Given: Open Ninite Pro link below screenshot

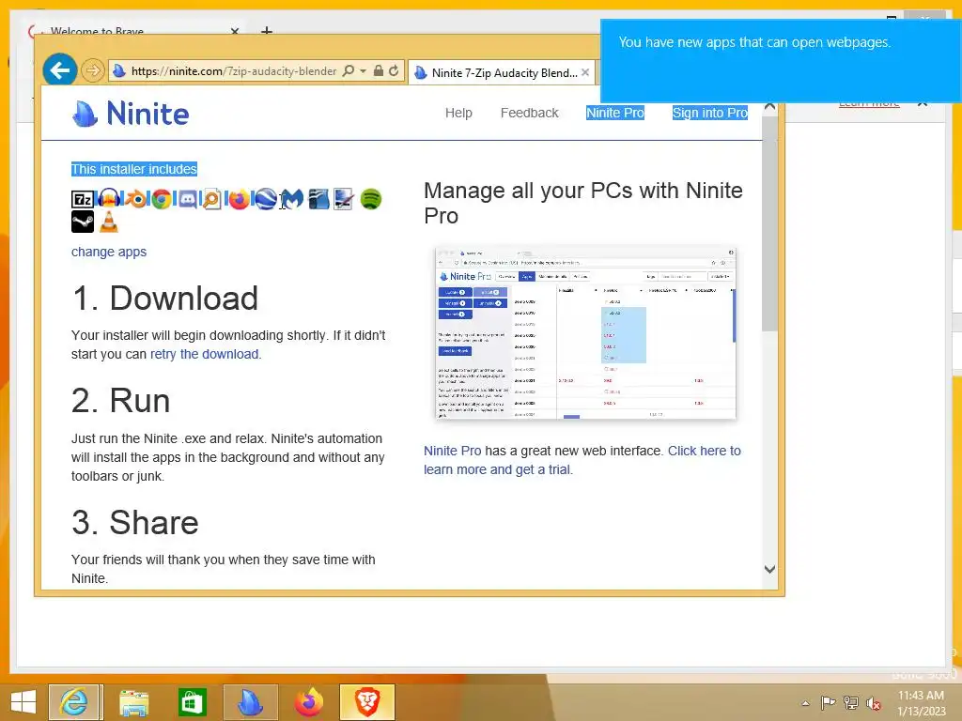Looking at the screenshot, I should click(453, 451).
